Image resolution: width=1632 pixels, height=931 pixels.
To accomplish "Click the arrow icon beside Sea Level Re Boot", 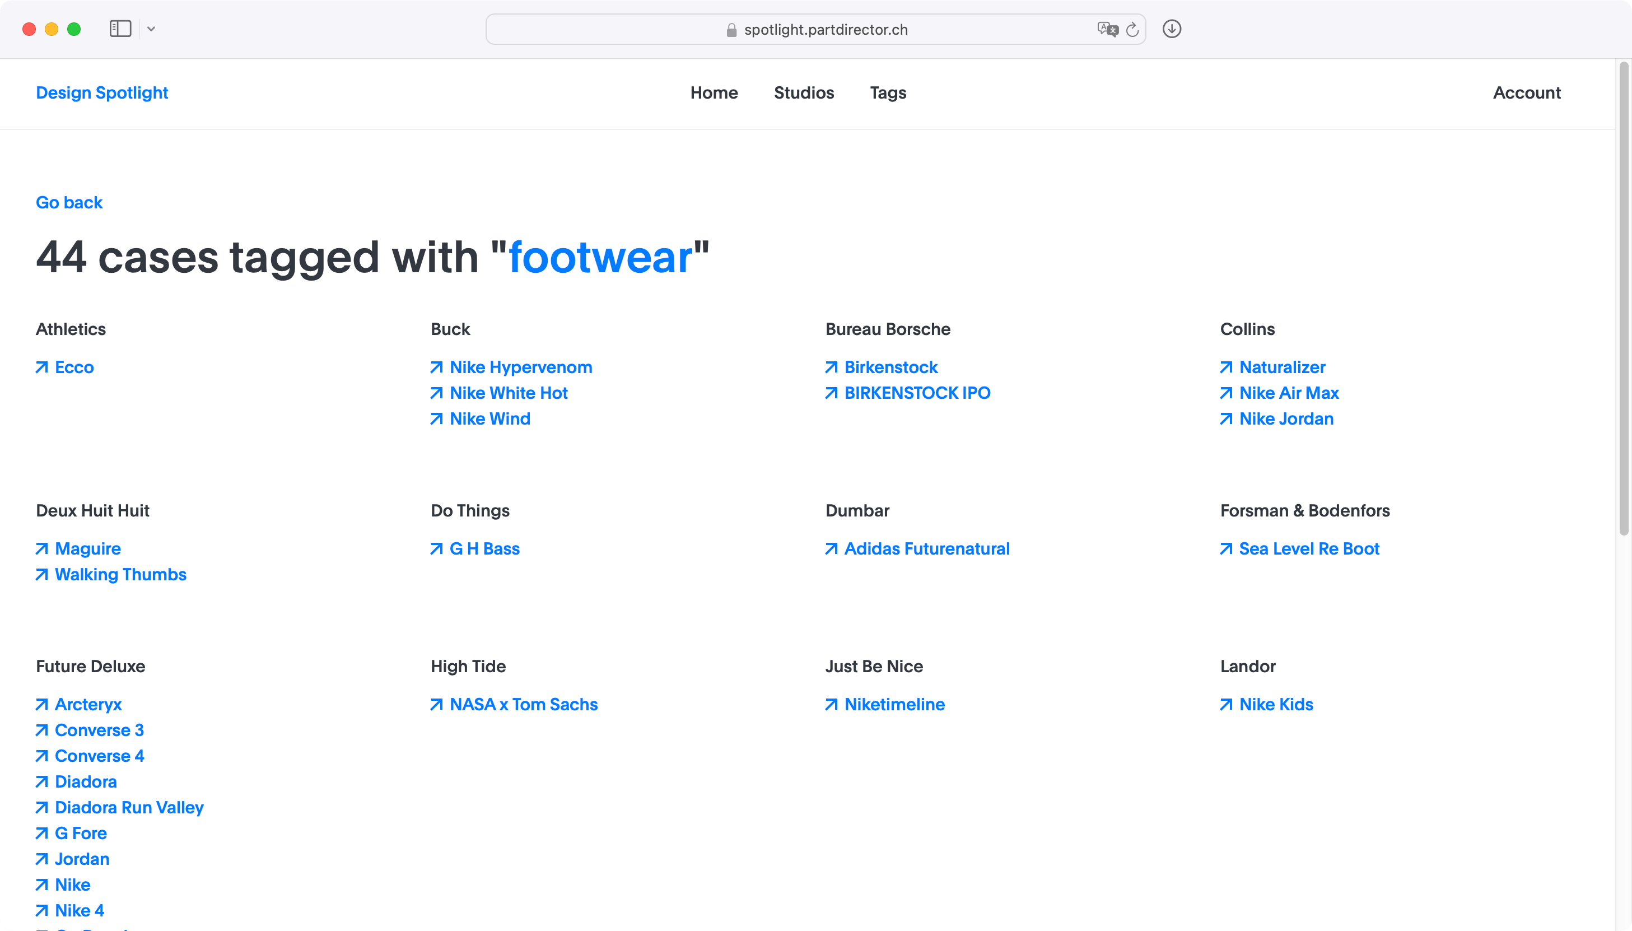I will [1226, 548].
